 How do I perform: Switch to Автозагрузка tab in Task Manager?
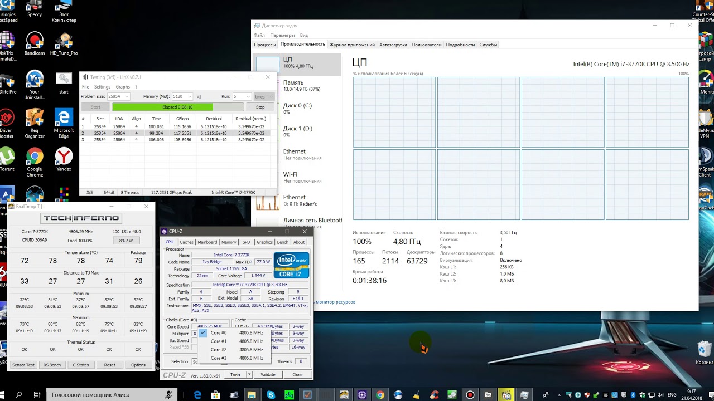tap(393, 45)
